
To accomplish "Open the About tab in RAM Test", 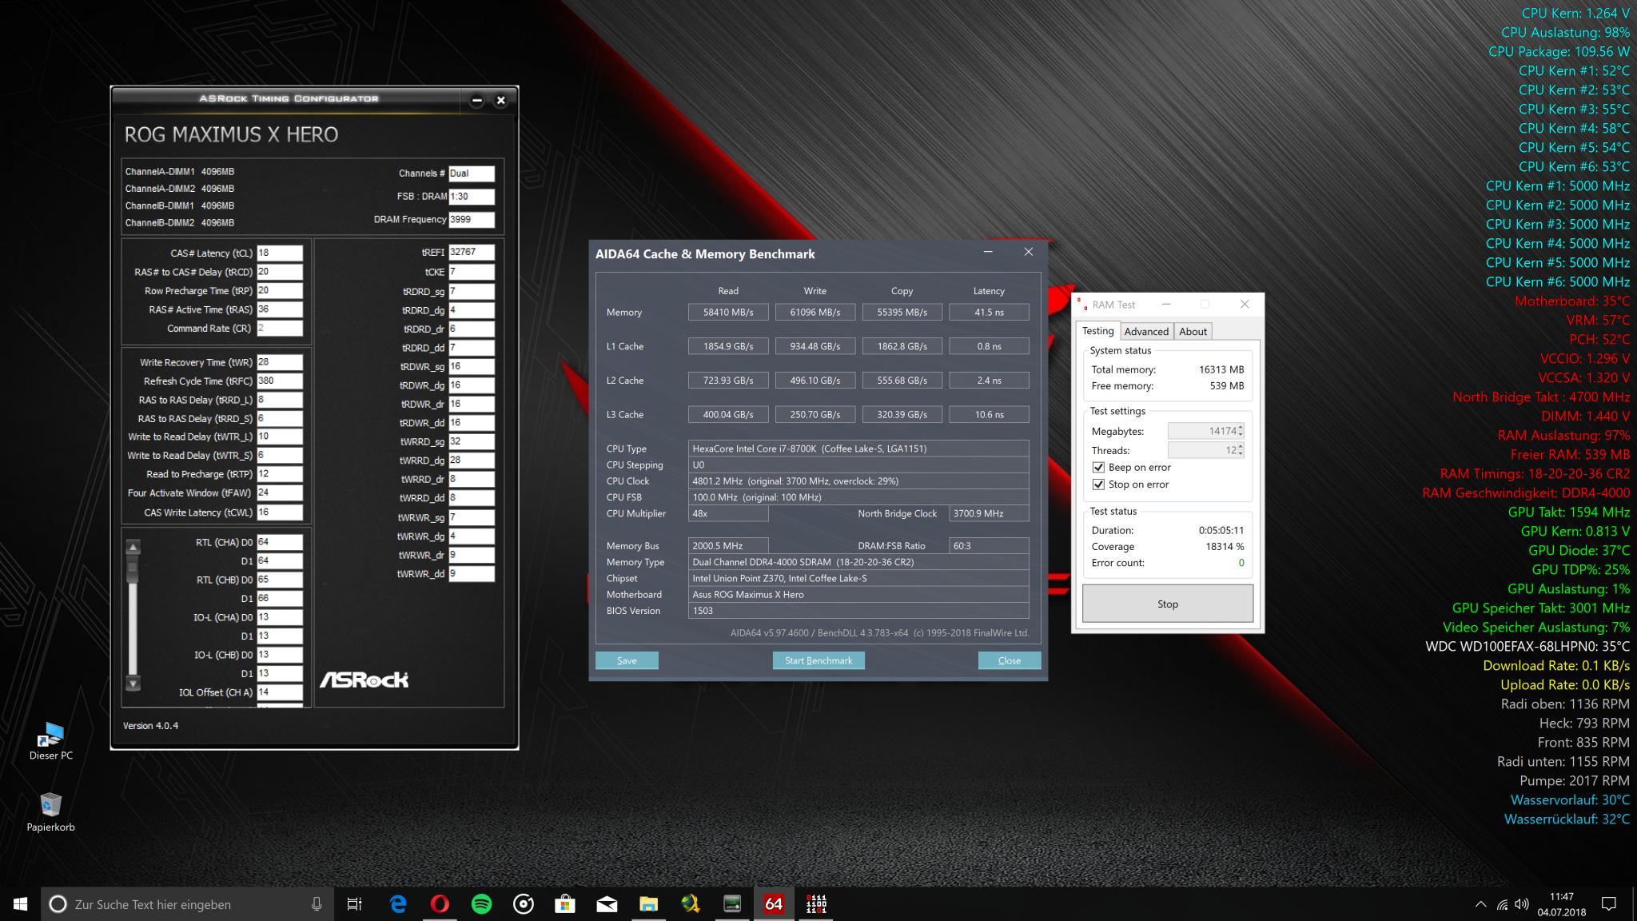I will point(1193,331).
